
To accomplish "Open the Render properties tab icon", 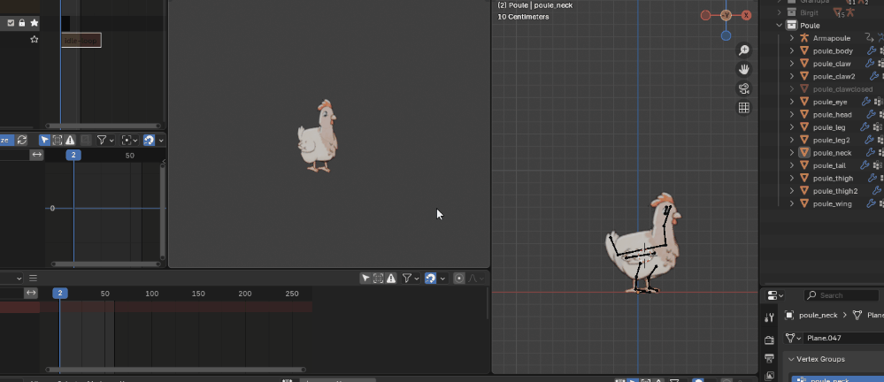I will click(x=769, y=340).
